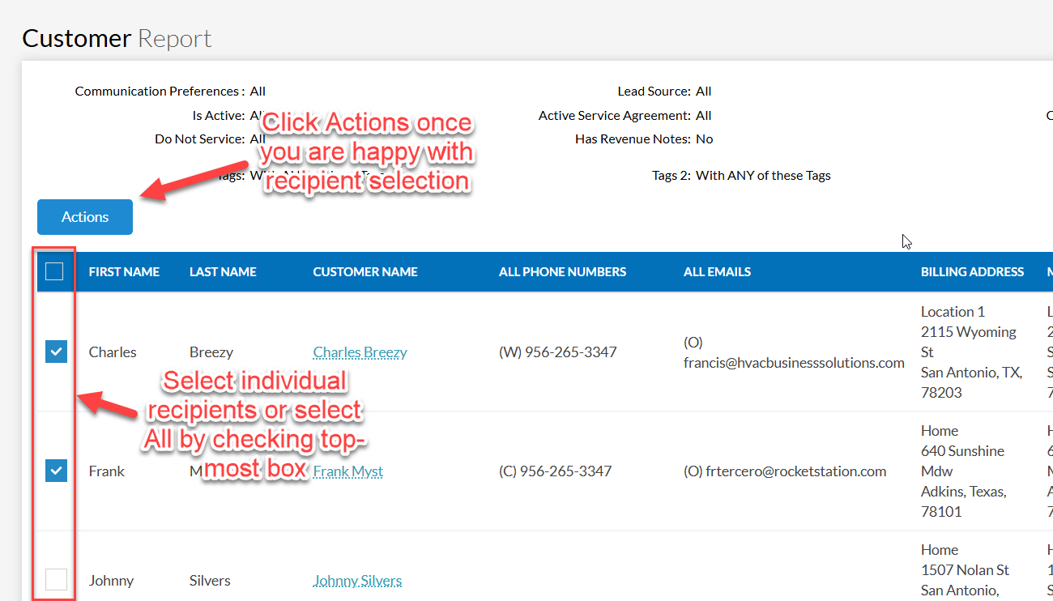Tick the checkbox for Johnny Silvers
1053x601 pixels.
point(56,579)
